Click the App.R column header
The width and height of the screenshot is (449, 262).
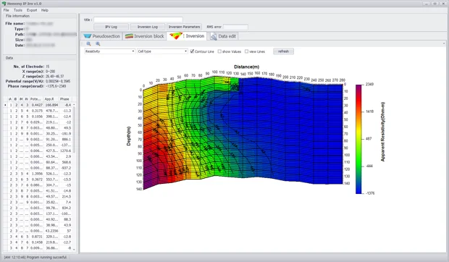pyautogui.click(x=51, y=99)
